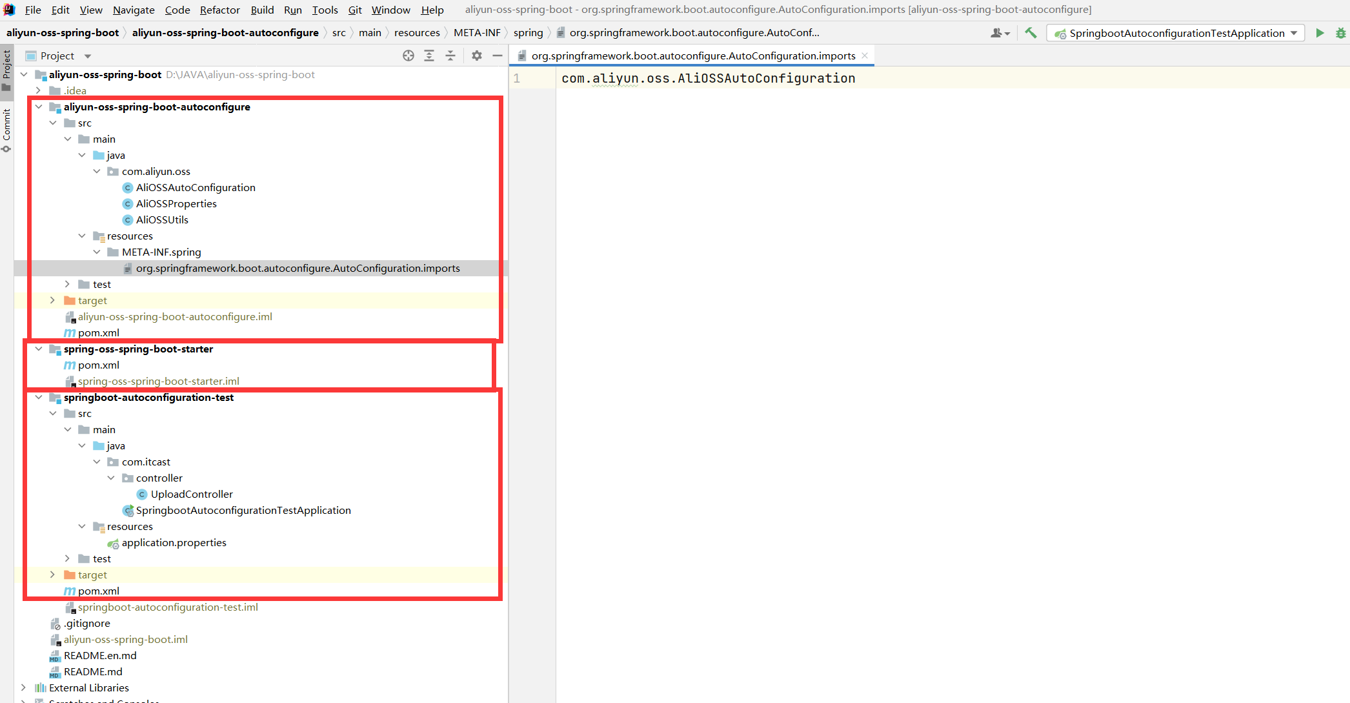Click the Debug bug icon
Screen dimensions: 1350x703
[1340, 33]
